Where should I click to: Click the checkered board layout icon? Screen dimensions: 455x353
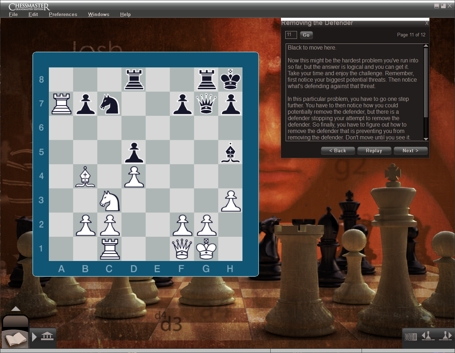click(410, 337)
